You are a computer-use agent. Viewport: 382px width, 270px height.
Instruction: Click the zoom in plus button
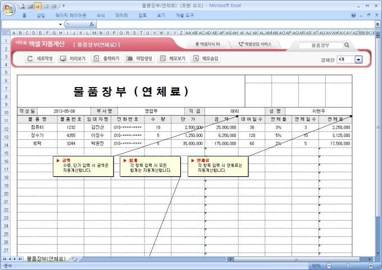coord(371,266)
